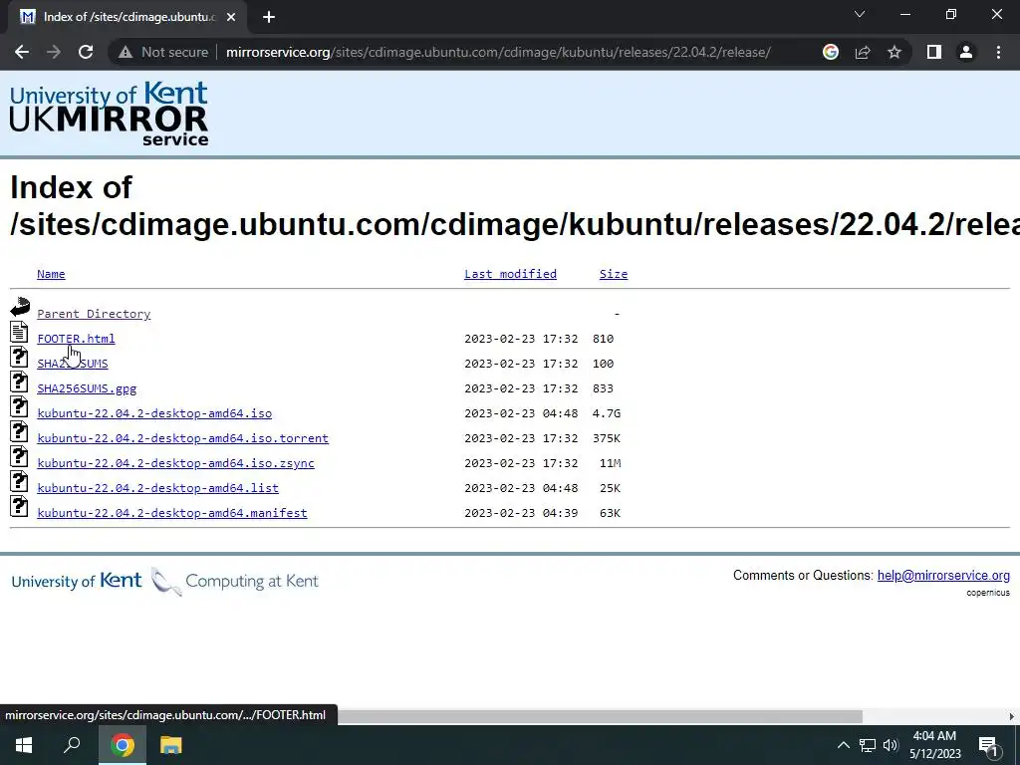Open the browser side panel icon
Image resolution: width=1020 pixels, height=765 pixels.
(x=934, y=52)
